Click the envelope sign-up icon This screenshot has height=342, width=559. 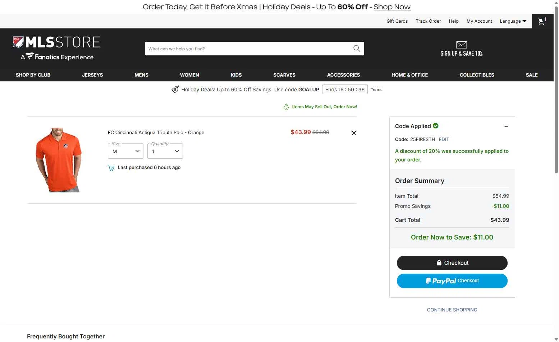(462, 45)
